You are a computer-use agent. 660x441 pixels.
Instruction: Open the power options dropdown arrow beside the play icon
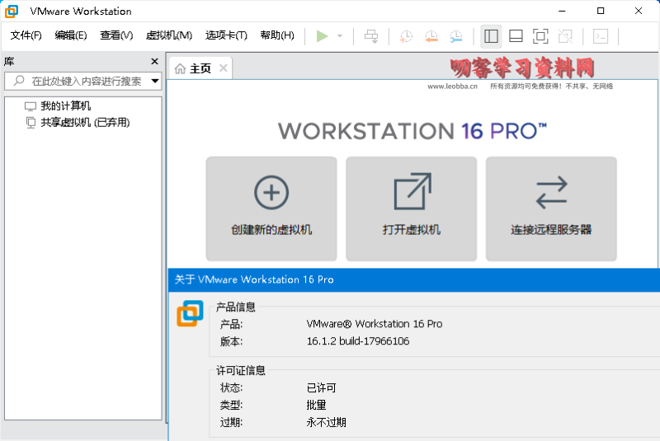340,36
